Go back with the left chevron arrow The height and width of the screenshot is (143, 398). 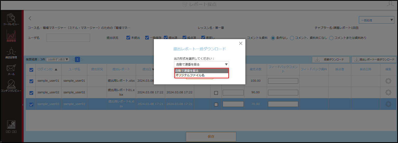tap(30, 18)
